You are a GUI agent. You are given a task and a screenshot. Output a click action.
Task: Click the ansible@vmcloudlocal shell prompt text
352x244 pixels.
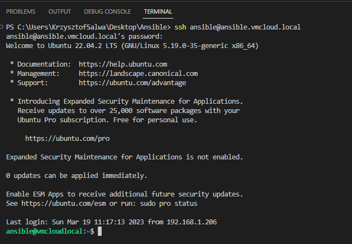pyautogui.click(x=46, y=231)
